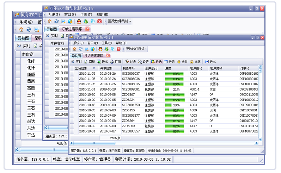281x173 pixels.
Task: Click sort arrow on 出货日期 column header
Action: tap(94, 68)
